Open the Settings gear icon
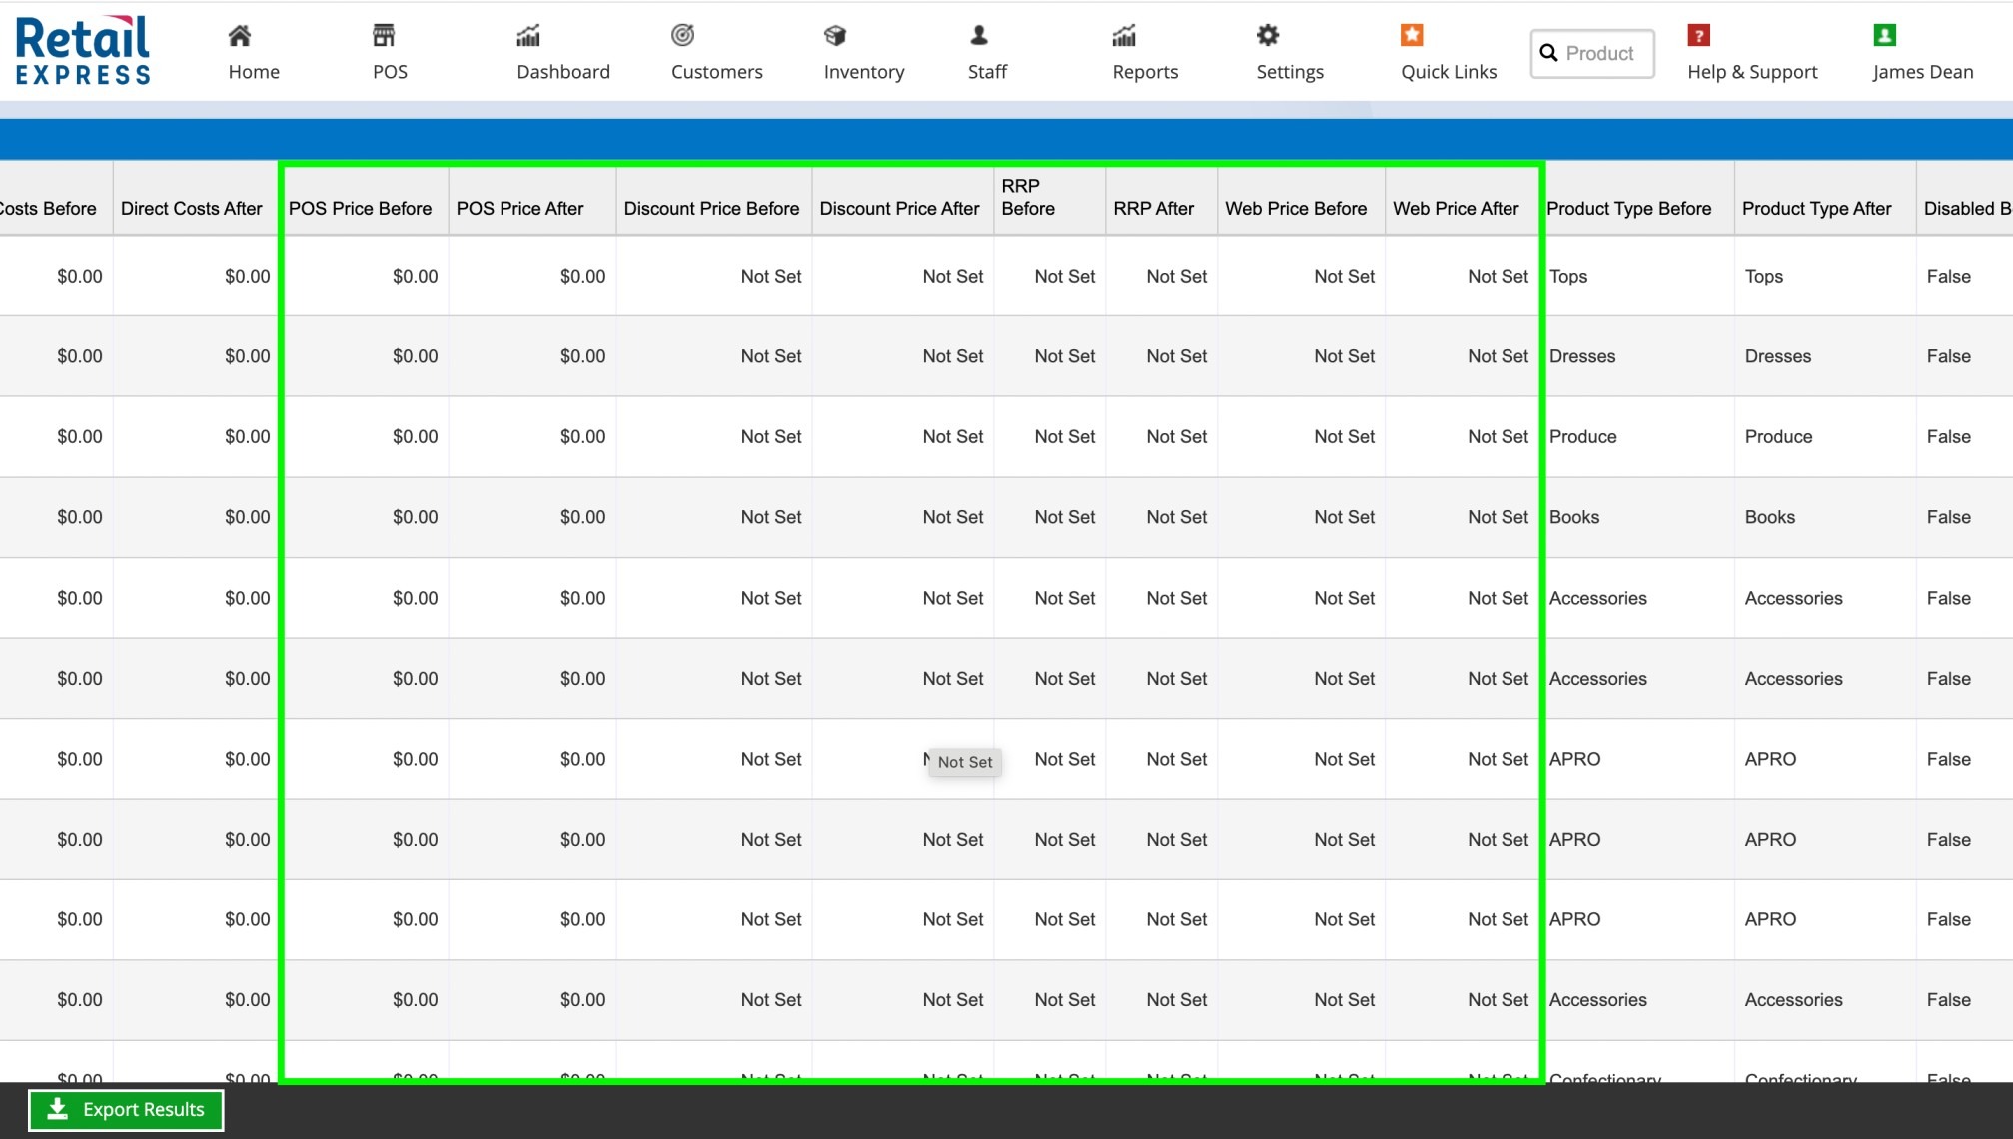The width and height of the screenshot is (2013, 1139). point(1267,36)
